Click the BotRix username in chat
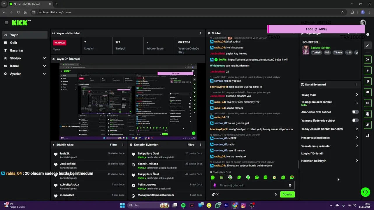The image size is (374, 210). [x=222, y=60]
